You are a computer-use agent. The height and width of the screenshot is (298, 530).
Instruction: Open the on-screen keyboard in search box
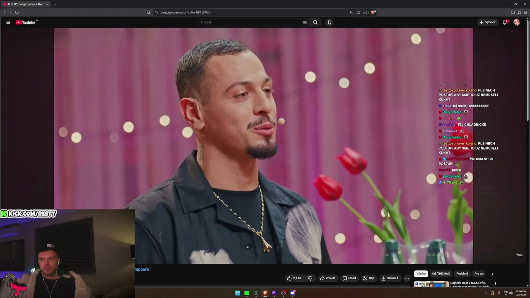[x=305, y=22]
